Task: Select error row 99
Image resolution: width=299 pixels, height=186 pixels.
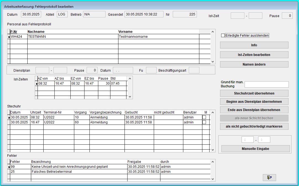Action: (x=109, y=167)
